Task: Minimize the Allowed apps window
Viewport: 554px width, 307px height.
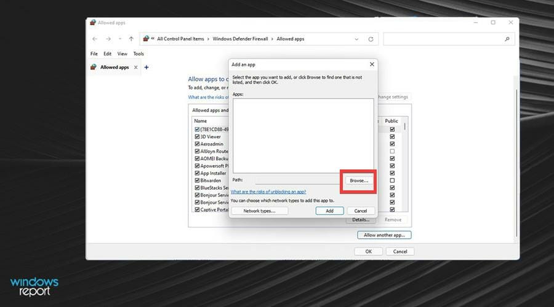Action: click(476, 23)
